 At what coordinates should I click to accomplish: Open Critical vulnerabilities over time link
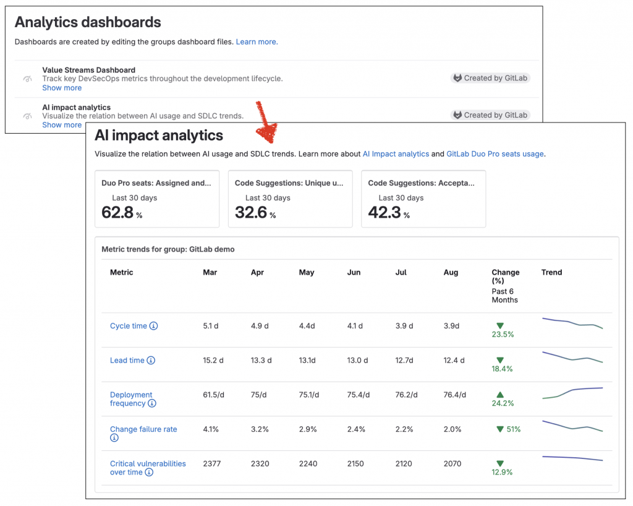pyautogui.click(x=148, y=468)
